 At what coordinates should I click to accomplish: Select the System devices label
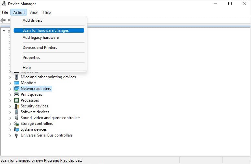point(34,129)
